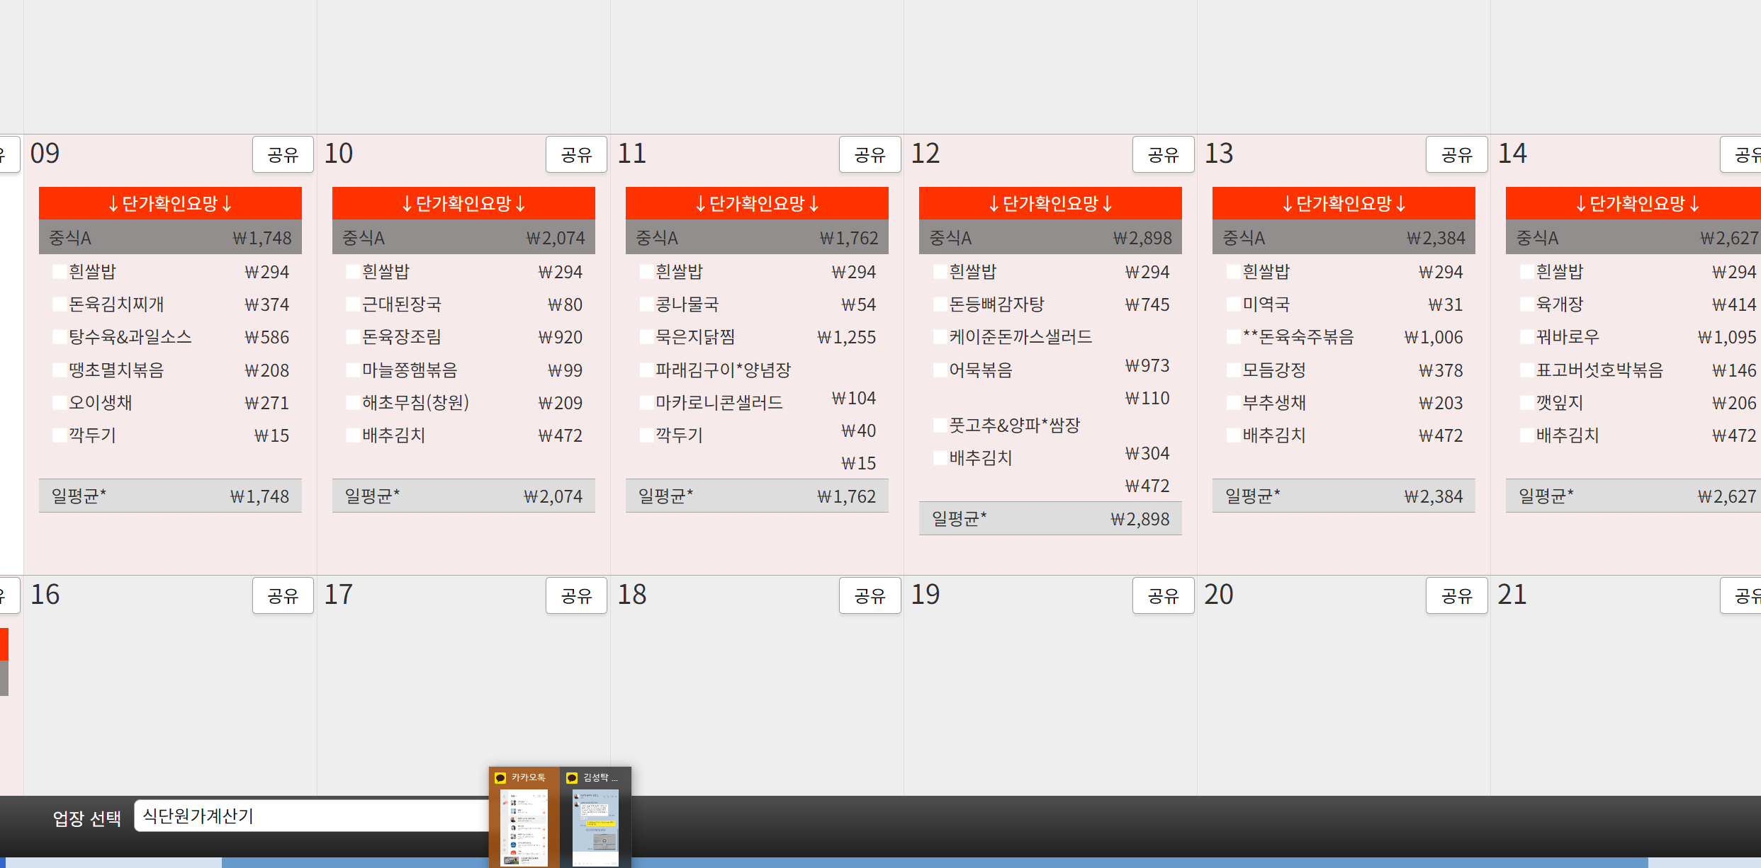1761x868 pixels.
Task: Open the 김성탁 chat window thumbnail
Action: tap(595, 827)
